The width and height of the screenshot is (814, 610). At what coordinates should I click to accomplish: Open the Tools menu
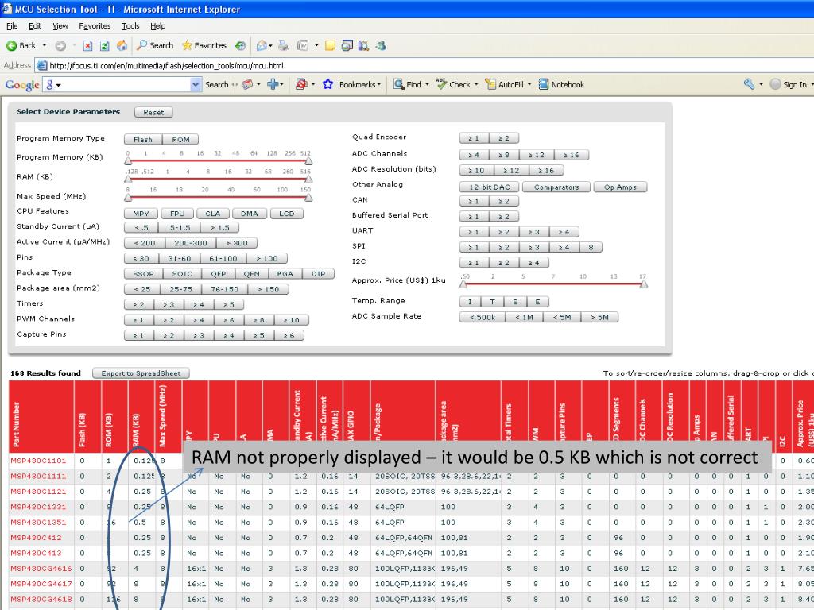tap(130, 26)
